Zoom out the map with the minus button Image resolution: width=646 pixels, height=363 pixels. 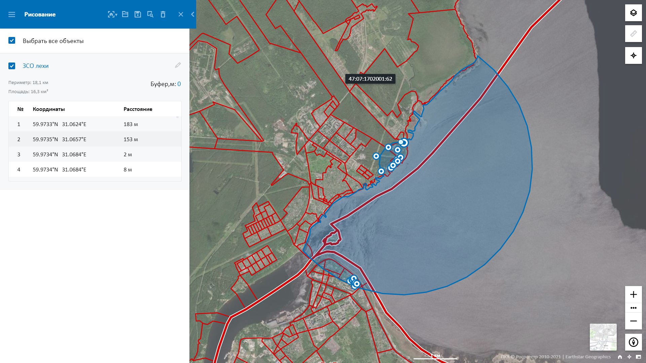(633, 321)
